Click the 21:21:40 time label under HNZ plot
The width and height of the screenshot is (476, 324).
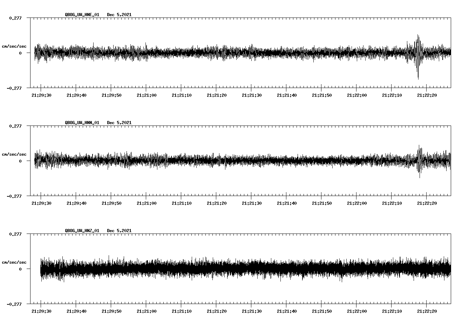pos(287,311)
